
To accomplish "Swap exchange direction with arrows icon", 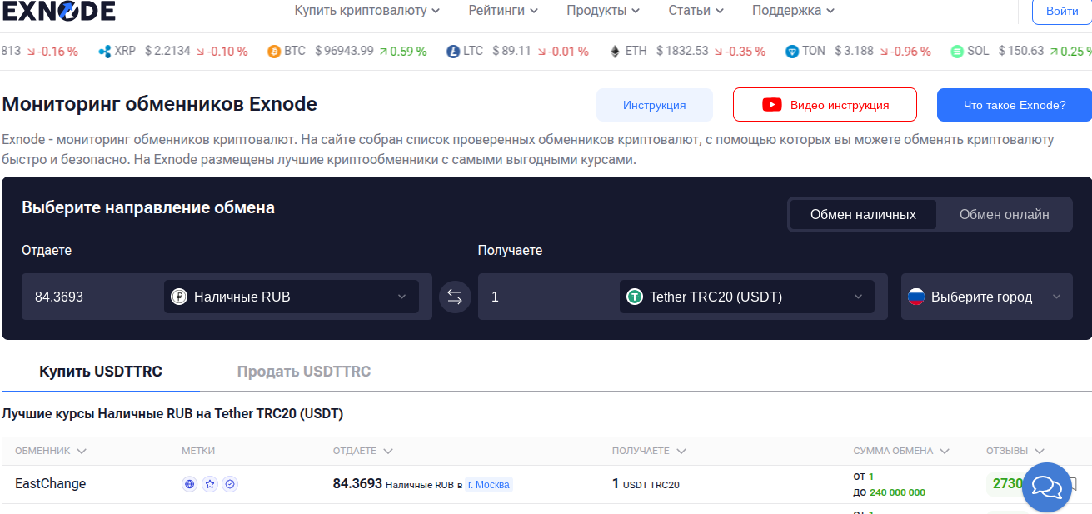I will pos(455,297).
